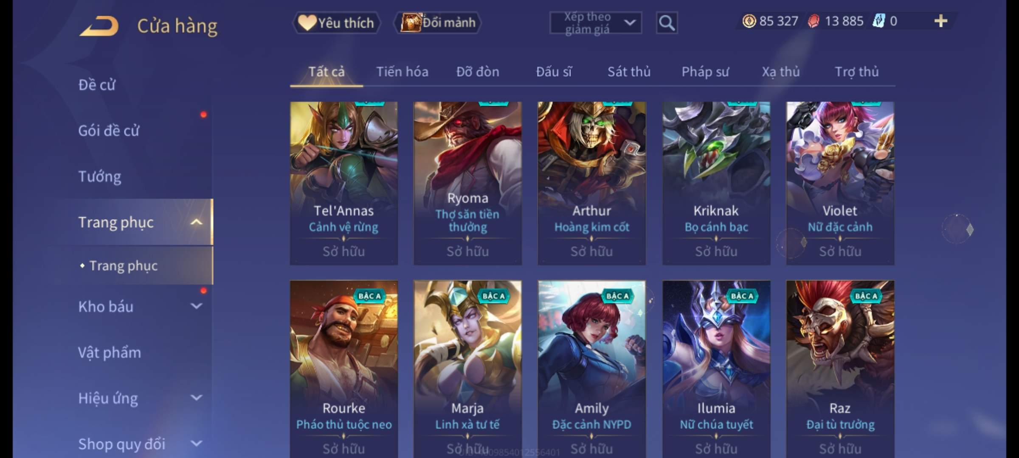
Task: Go back using the golden return arrow
Action: [99, 26]
